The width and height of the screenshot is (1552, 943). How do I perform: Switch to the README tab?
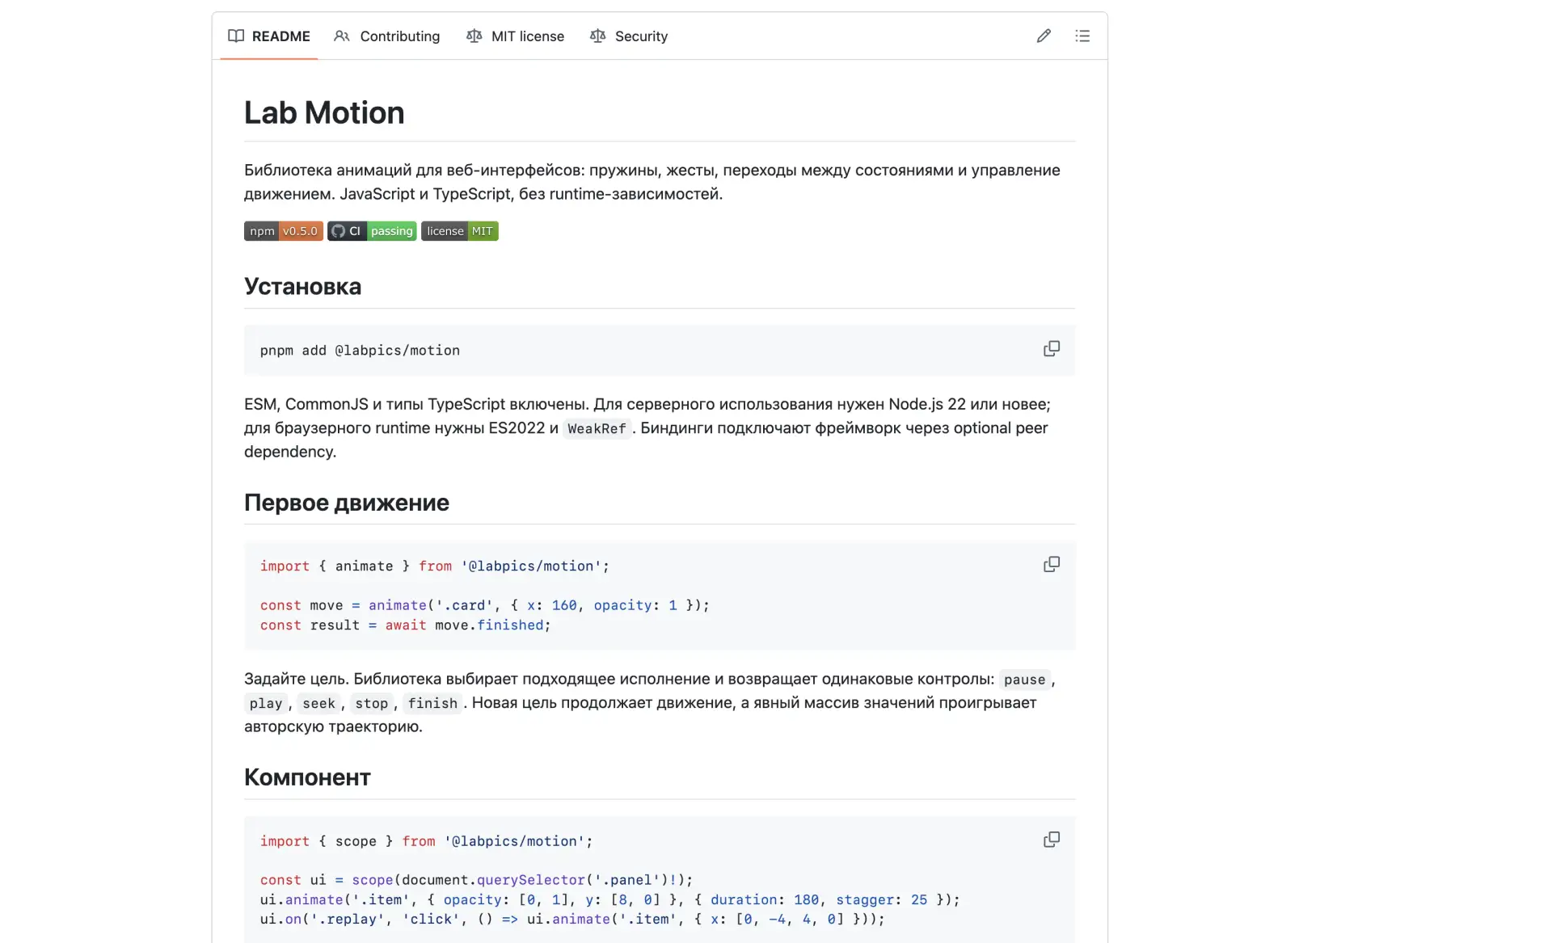click(x=269, y=36)
